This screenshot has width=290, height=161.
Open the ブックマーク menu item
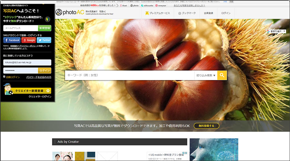point(187,13)
